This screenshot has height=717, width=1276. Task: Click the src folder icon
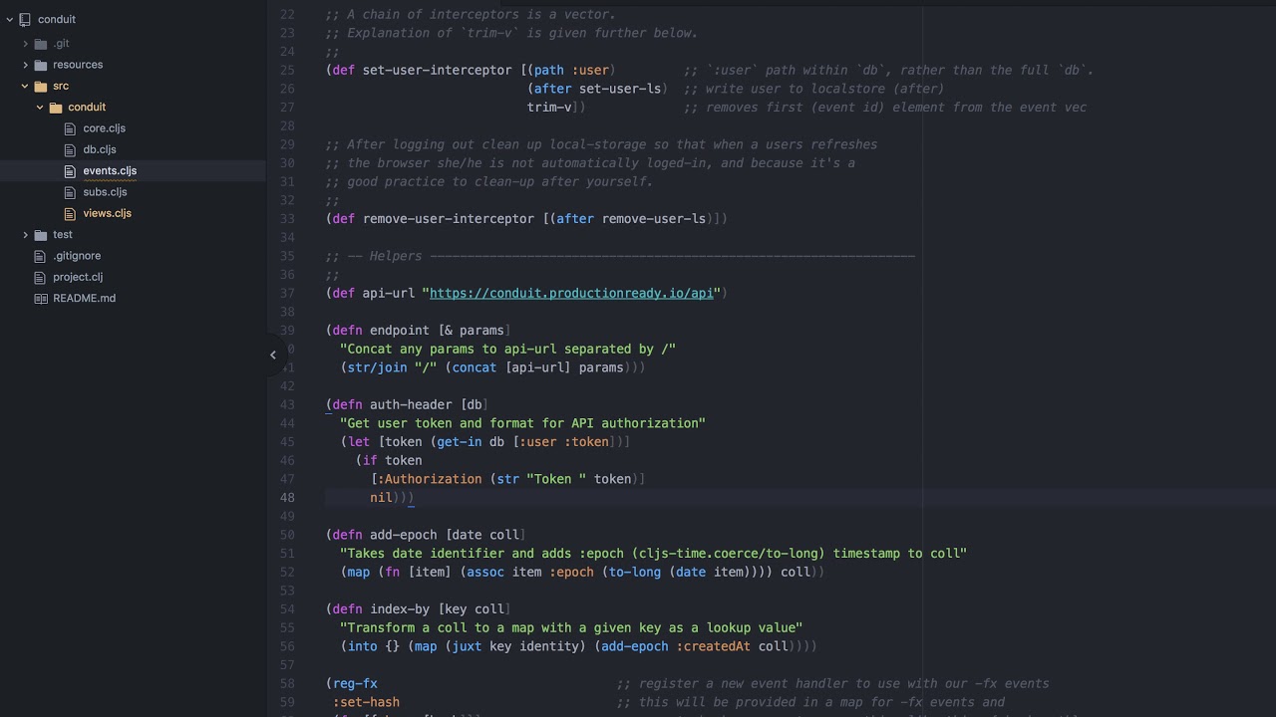[x=41, y=87]
